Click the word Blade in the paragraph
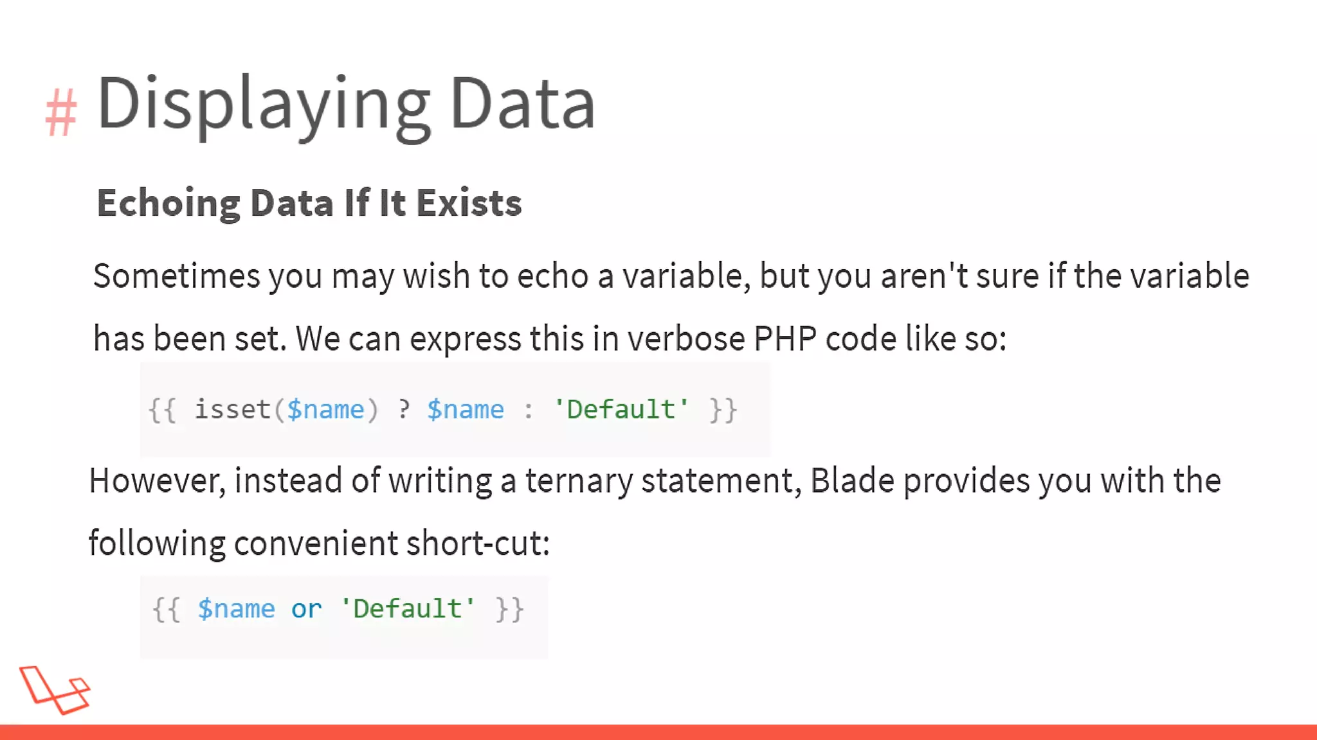 click(852, 480)
